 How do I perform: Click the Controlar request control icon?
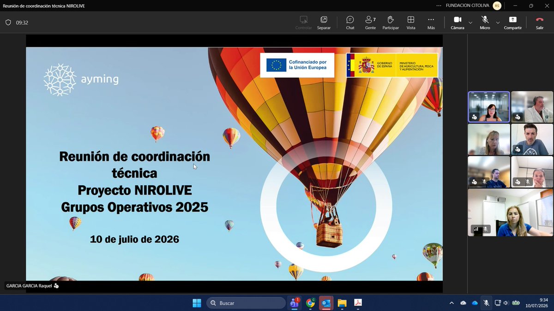[x=303, y=23]
